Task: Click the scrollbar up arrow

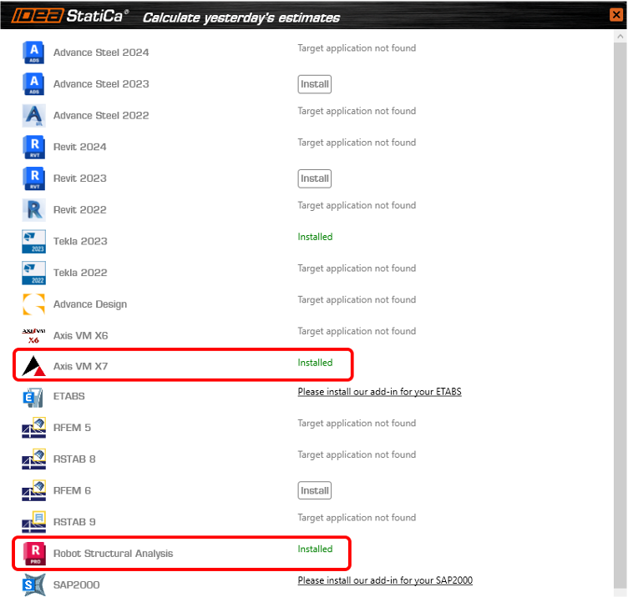Action: coord(620,37)
